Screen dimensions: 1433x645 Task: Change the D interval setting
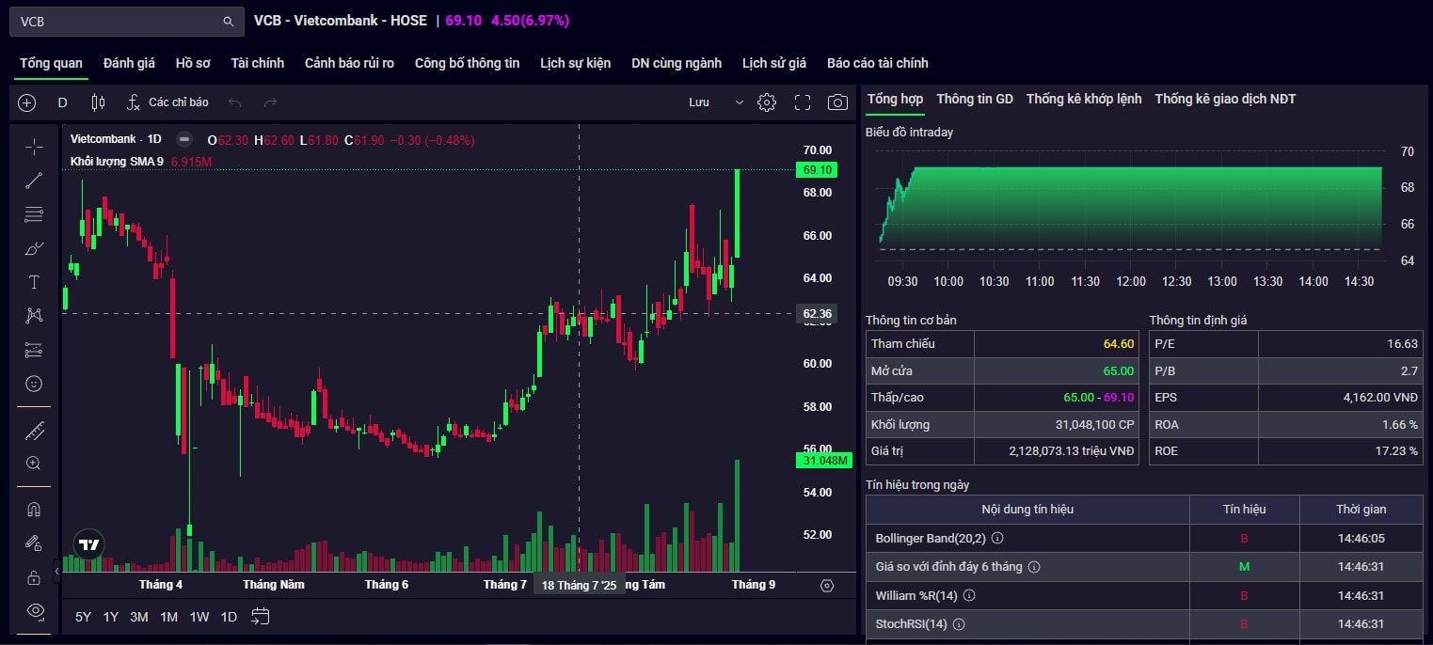[x=63, y=102]
